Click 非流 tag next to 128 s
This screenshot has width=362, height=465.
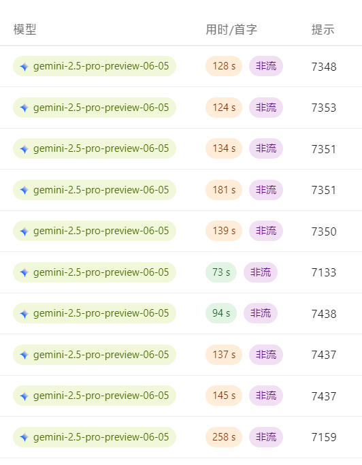266,66
